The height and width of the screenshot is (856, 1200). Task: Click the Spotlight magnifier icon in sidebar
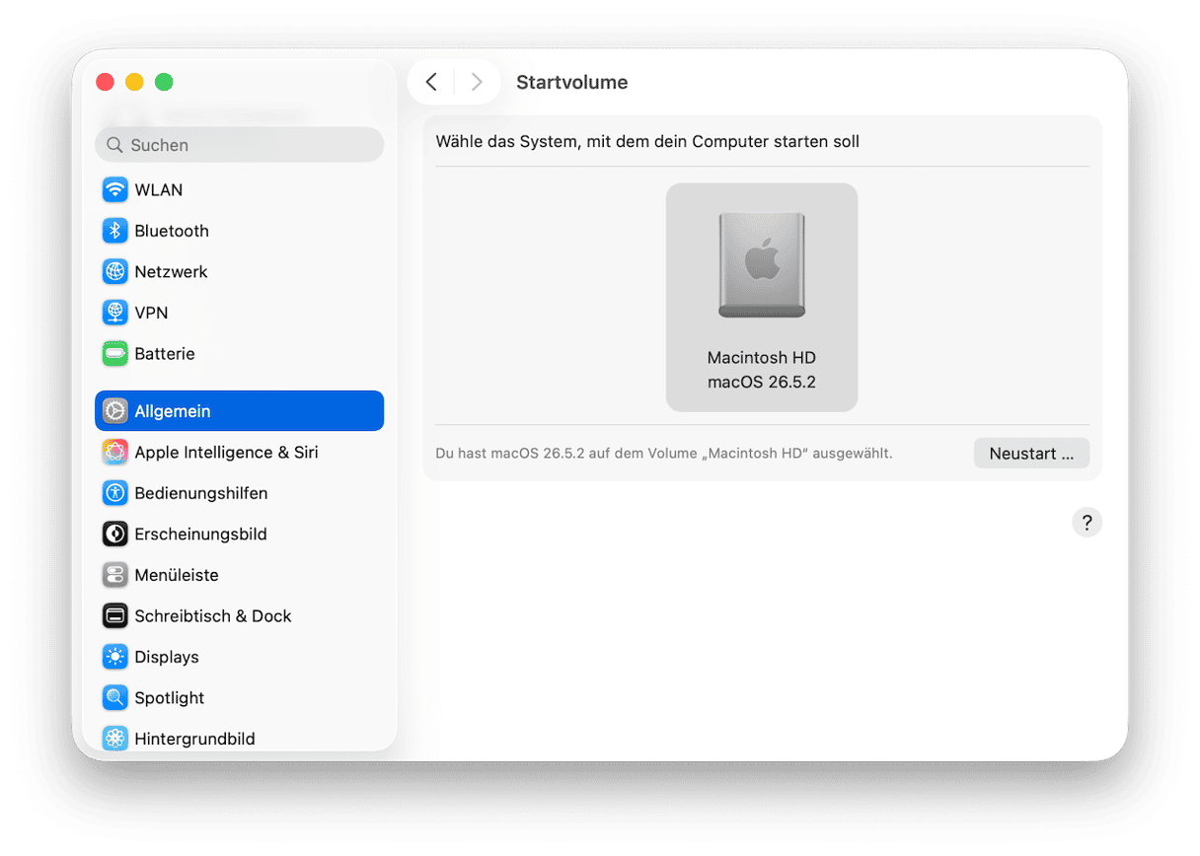point(115,697)
